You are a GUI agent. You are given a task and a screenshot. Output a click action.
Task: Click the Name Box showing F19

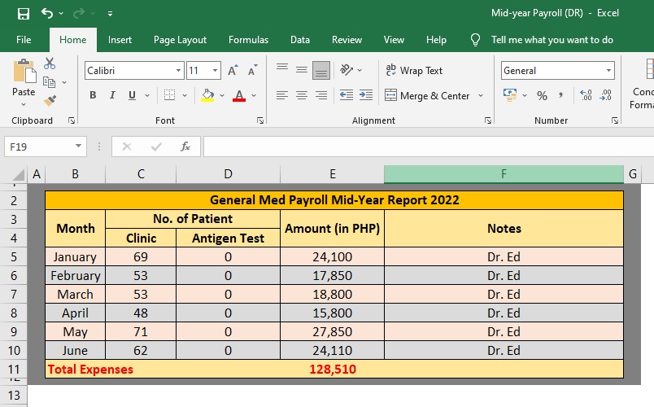tap(46, 147)
